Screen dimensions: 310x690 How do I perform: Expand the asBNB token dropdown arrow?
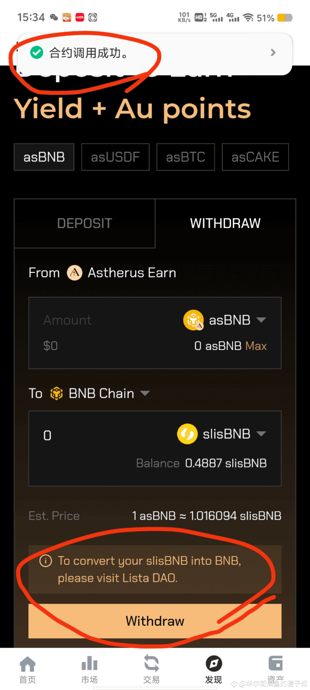tap(261, 320)
